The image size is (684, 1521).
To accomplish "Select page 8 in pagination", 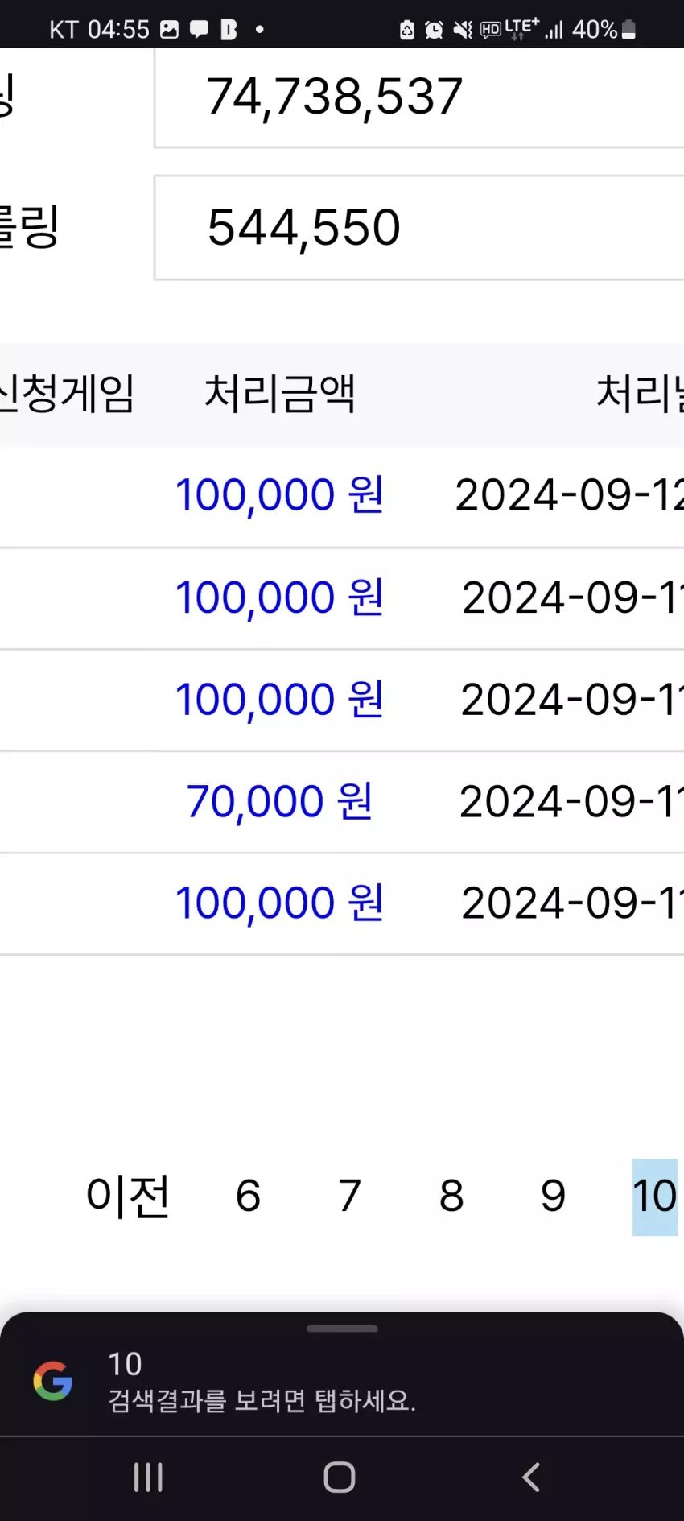I will (451, 1196).
